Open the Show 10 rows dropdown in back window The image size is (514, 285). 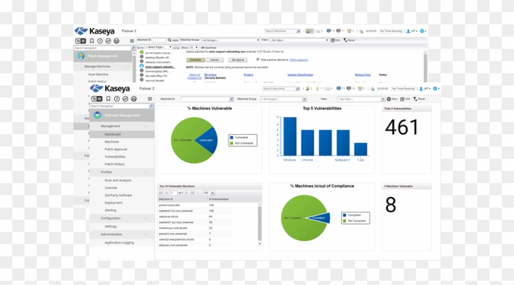click(194, 48)
